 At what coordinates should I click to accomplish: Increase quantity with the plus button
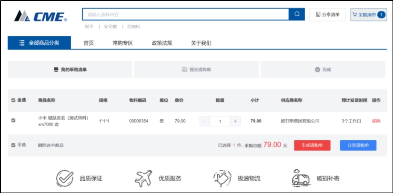(235, 121)
